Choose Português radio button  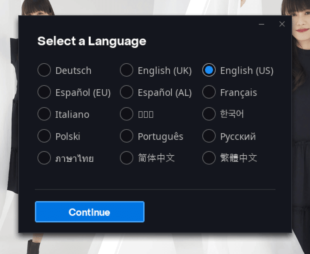point(127,136)
